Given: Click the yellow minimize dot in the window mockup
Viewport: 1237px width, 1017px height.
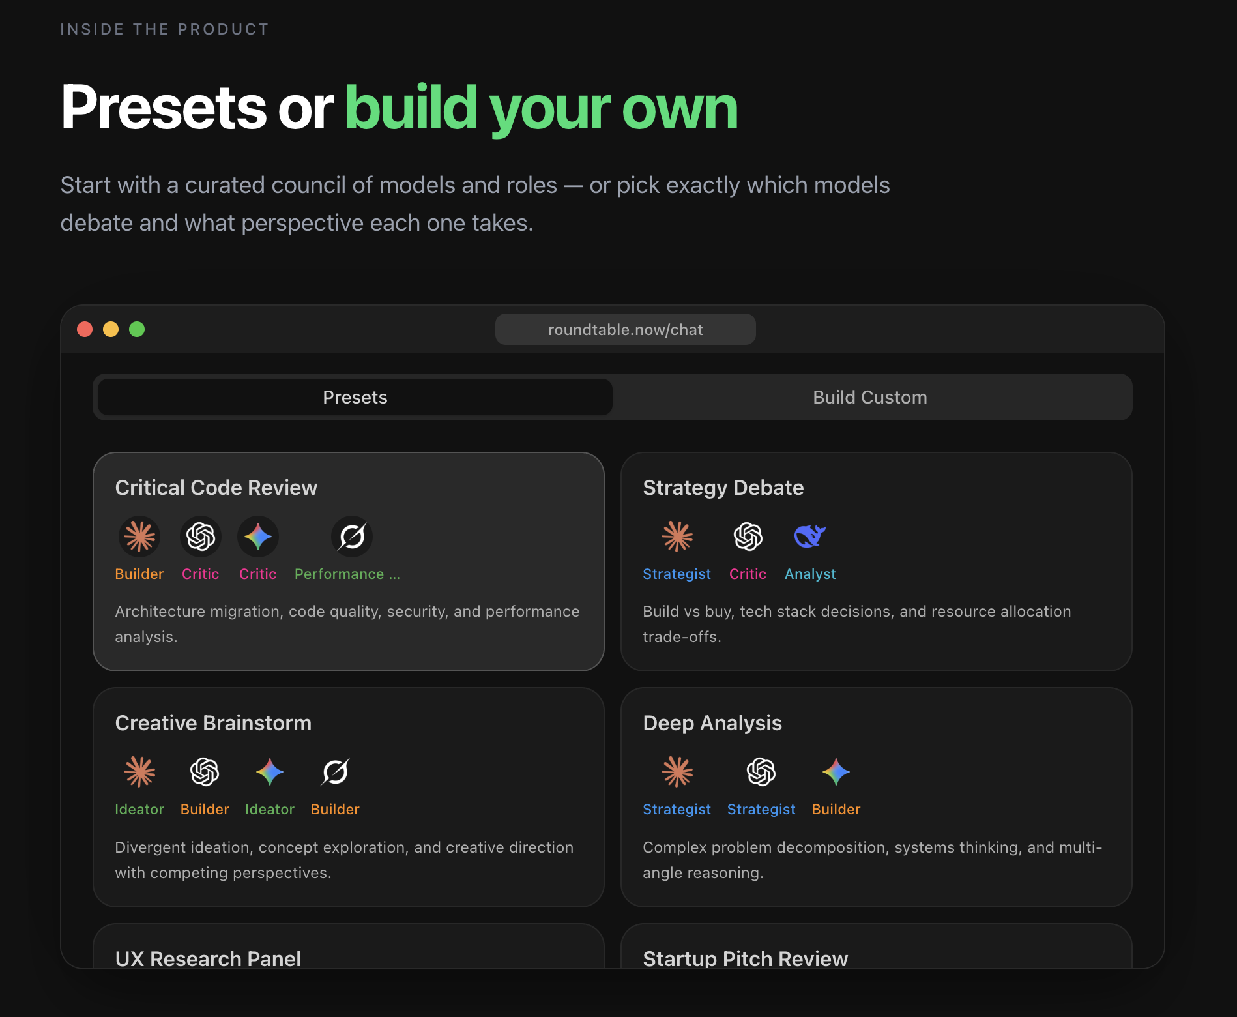Looking at the screenshot, I should (x=111, y=329).
